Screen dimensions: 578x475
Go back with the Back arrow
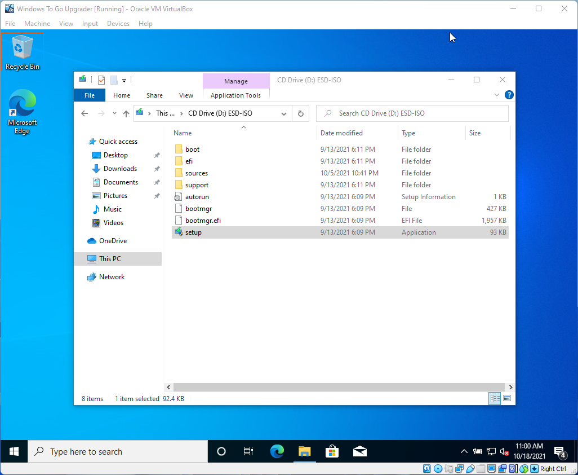click(85, 113)
